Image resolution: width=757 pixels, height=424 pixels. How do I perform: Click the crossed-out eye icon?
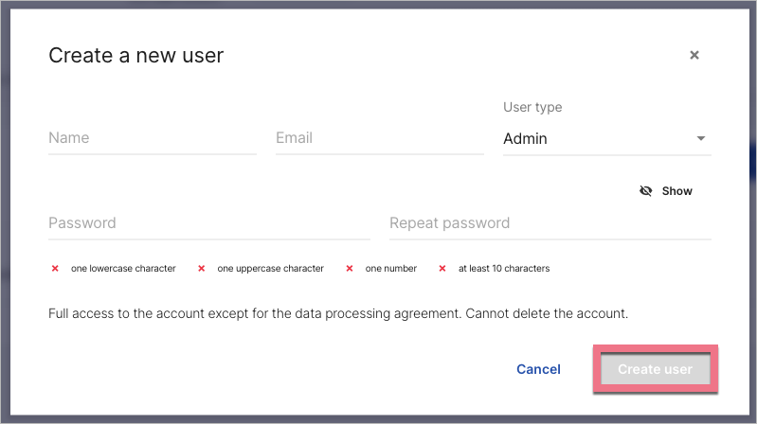tap(646, 191)
